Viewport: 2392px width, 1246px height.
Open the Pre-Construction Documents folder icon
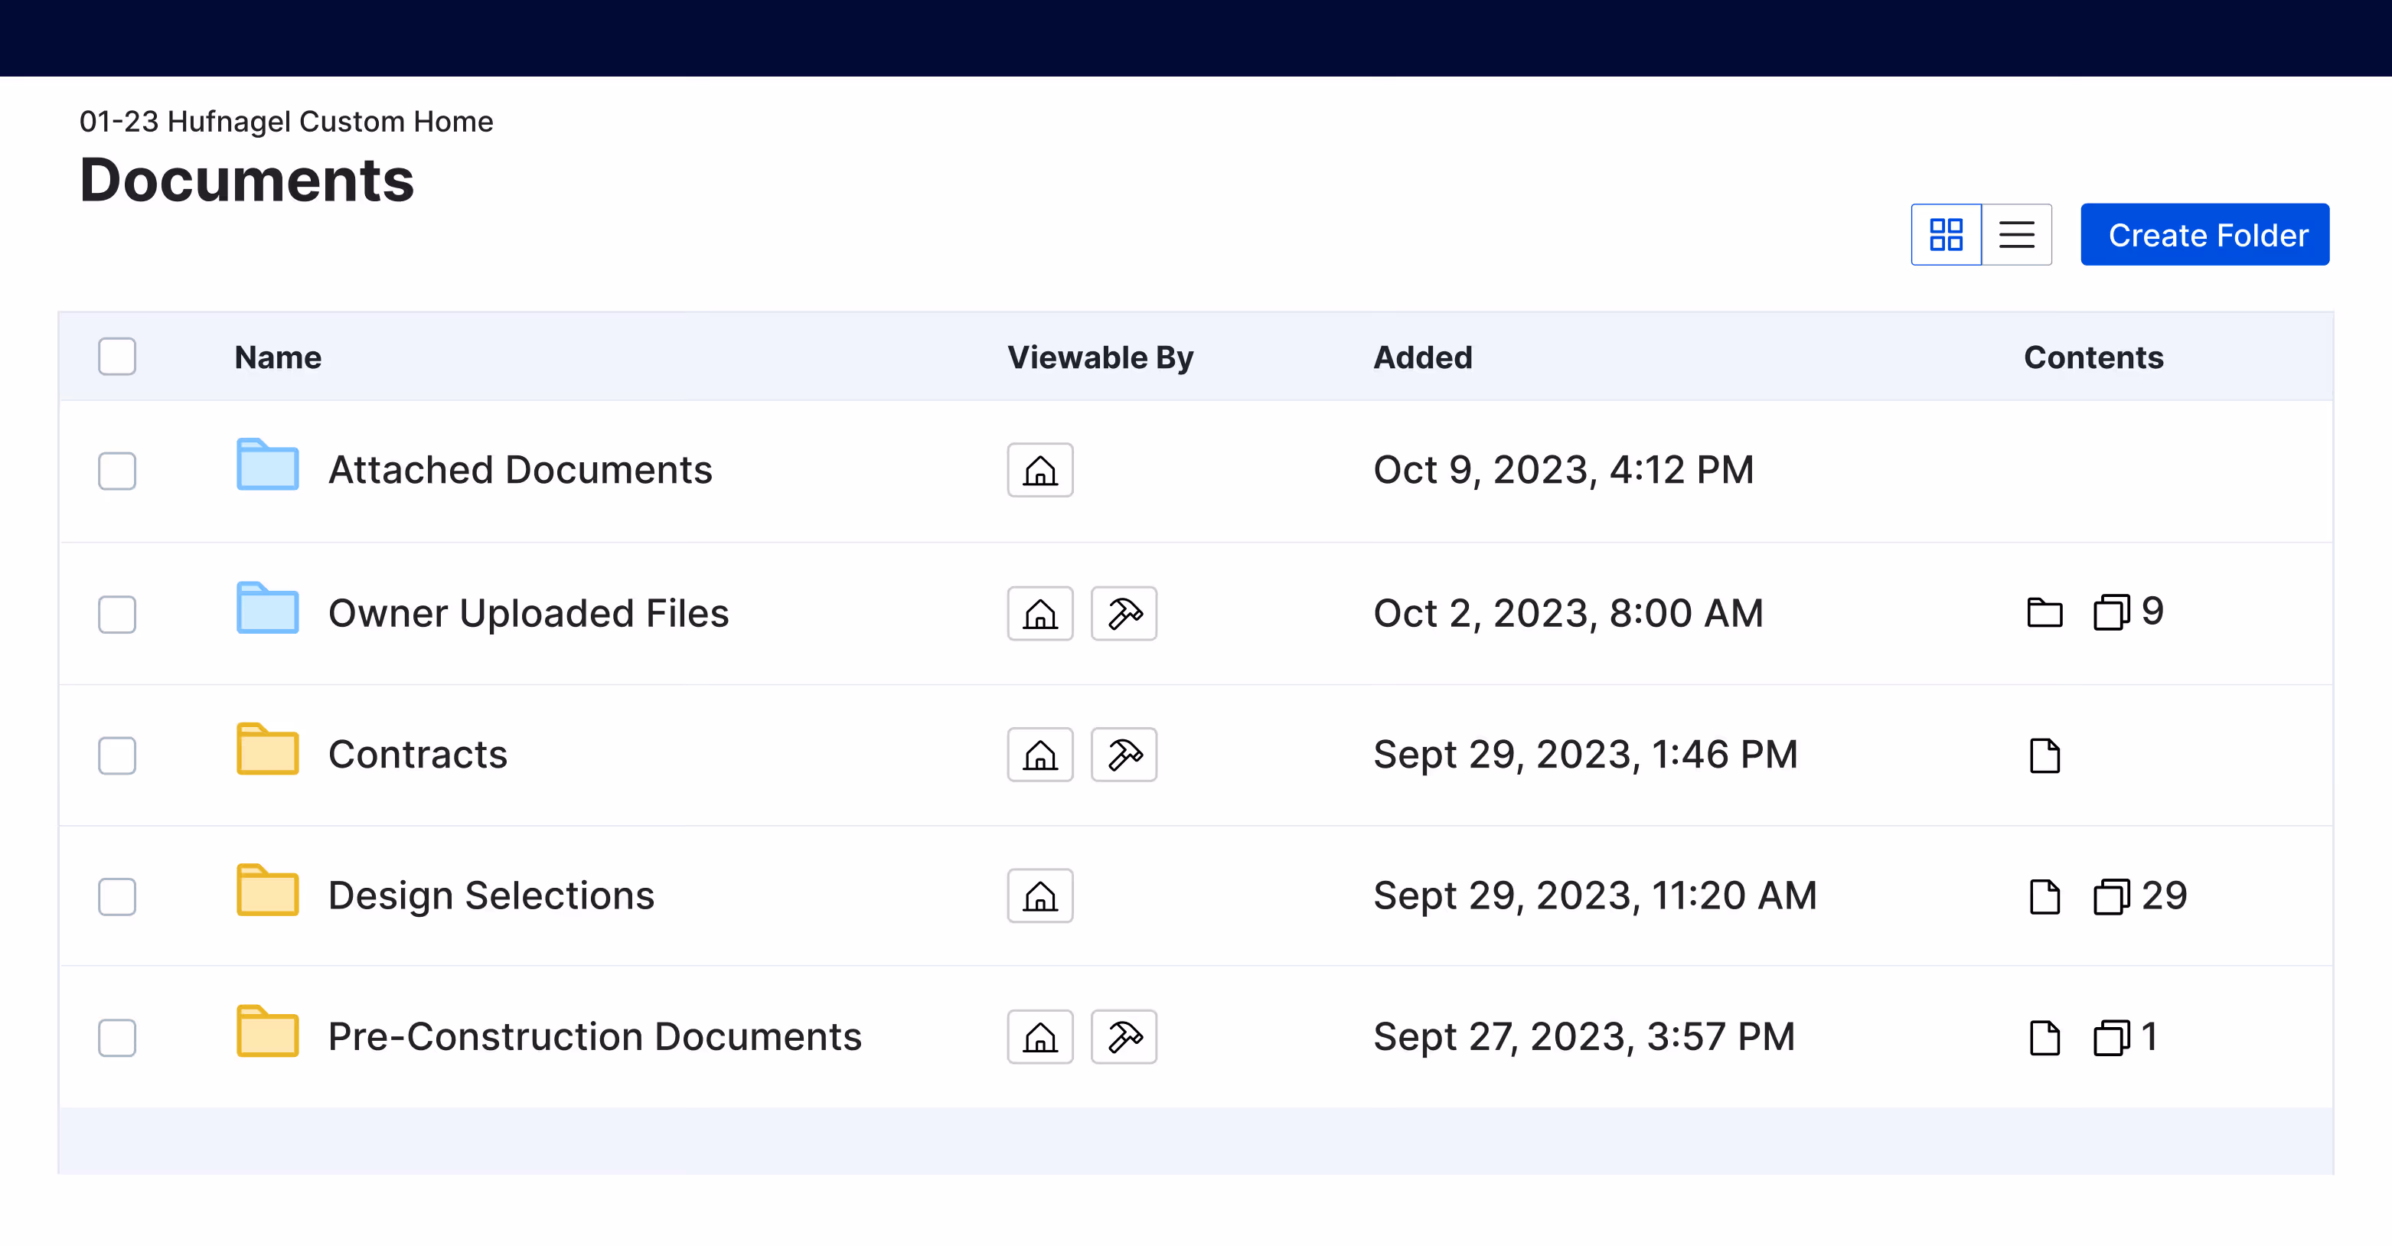tap(266, 1032)
